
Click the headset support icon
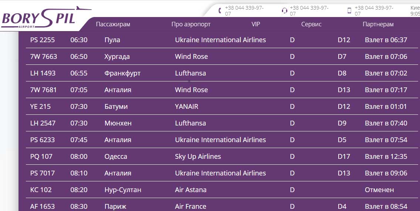(x=285, y=11)
